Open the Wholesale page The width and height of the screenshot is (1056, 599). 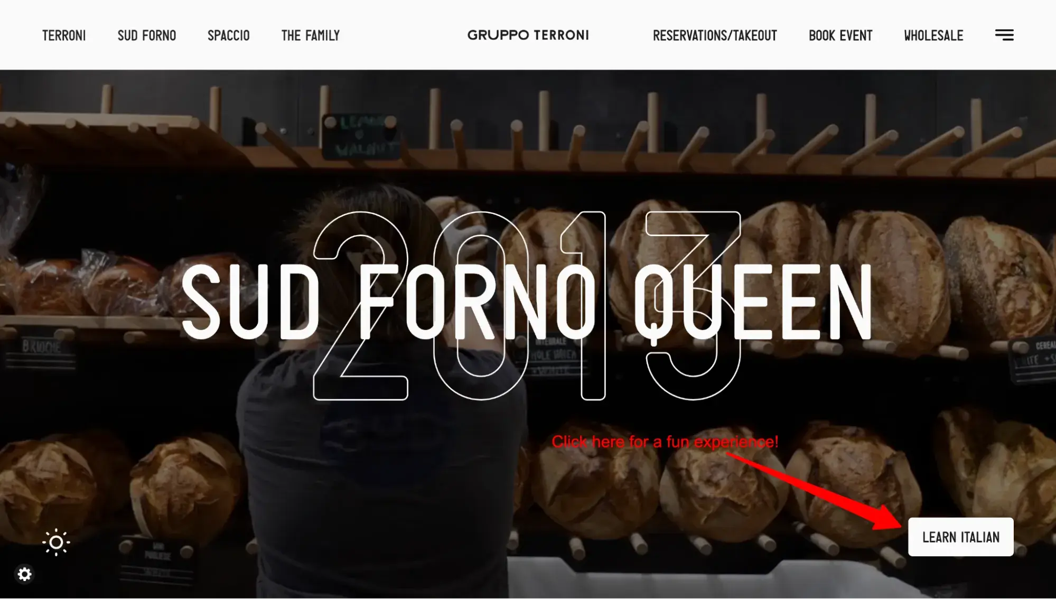pyautogui.click(x=933, y=35)
